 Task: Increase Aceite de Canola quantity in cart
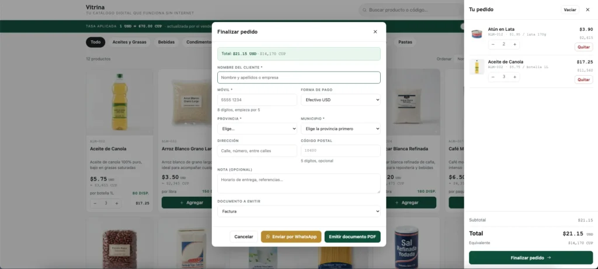(514, 77)
